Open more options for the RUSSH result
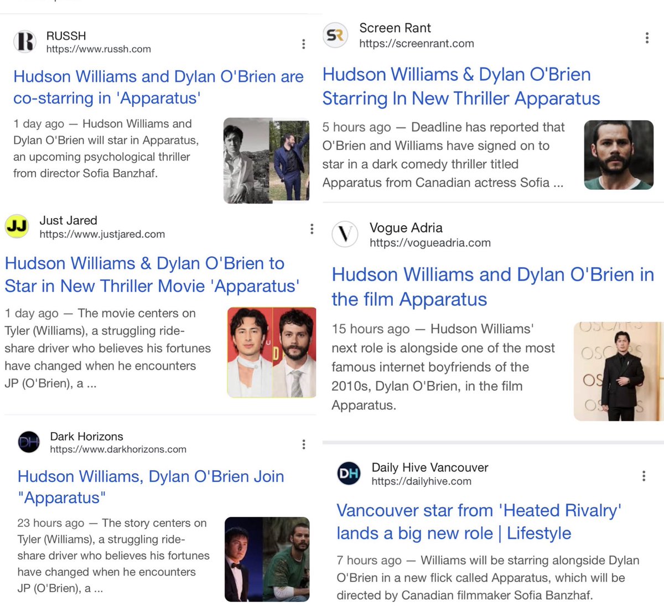Image resolution: width=664 pixels, height=607 pixels. coord(303,44)
